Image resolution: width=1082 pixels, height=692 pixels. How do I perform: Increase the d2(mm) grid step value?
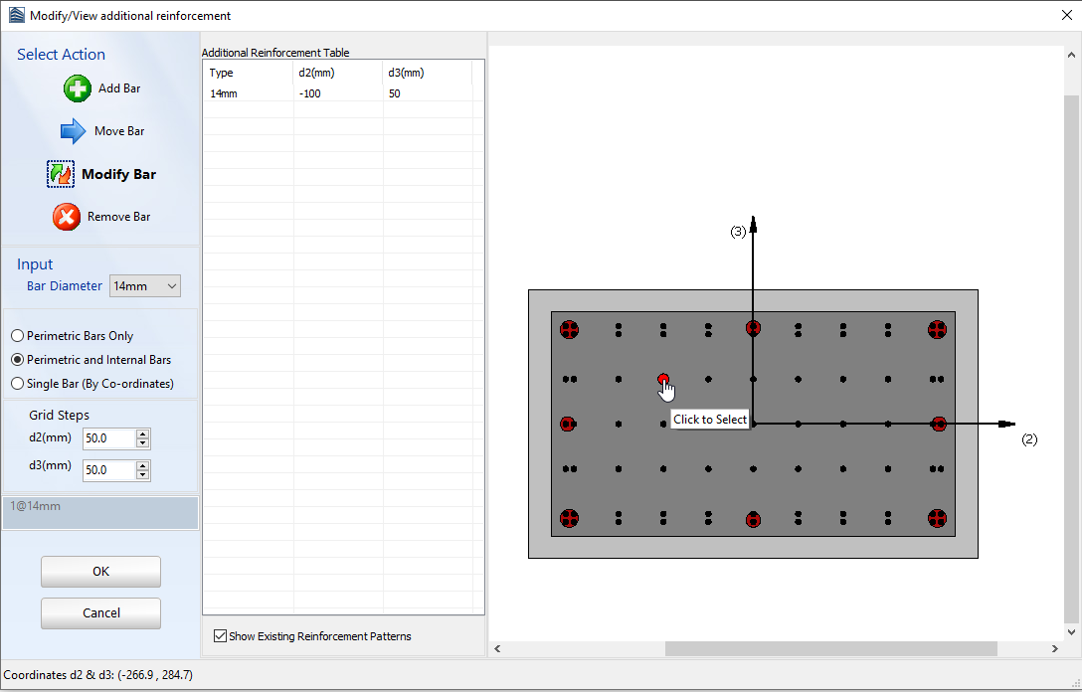[x=143, y=433]
